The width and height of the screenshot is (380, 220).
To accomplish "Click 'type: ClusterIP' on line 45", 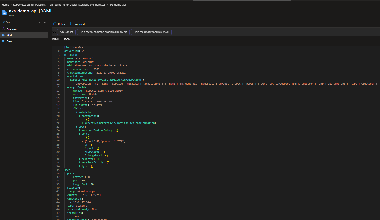I will [x=78, y=206].
